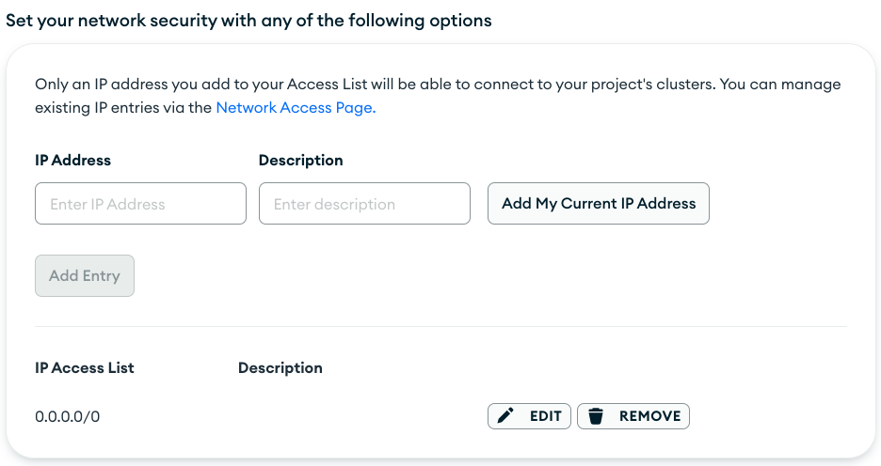Click the pencil icon beside 0.0.0.0/0
881x466 pixels.
tap(505, 415)
